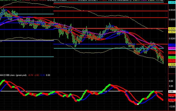176x111 pixels.
Task: Click the 0.9300 price axis label
Action: tap(172, 20)
